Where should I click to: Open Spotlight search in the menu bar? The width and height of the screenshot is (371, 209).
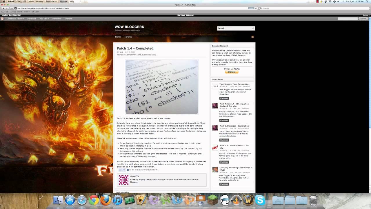(367, 1)
